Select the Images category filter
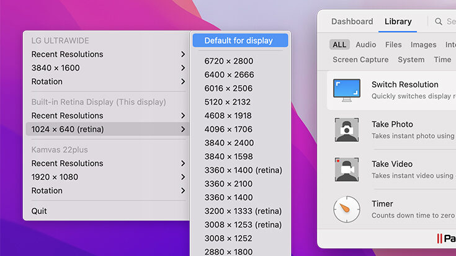 [x=423, y=45]
